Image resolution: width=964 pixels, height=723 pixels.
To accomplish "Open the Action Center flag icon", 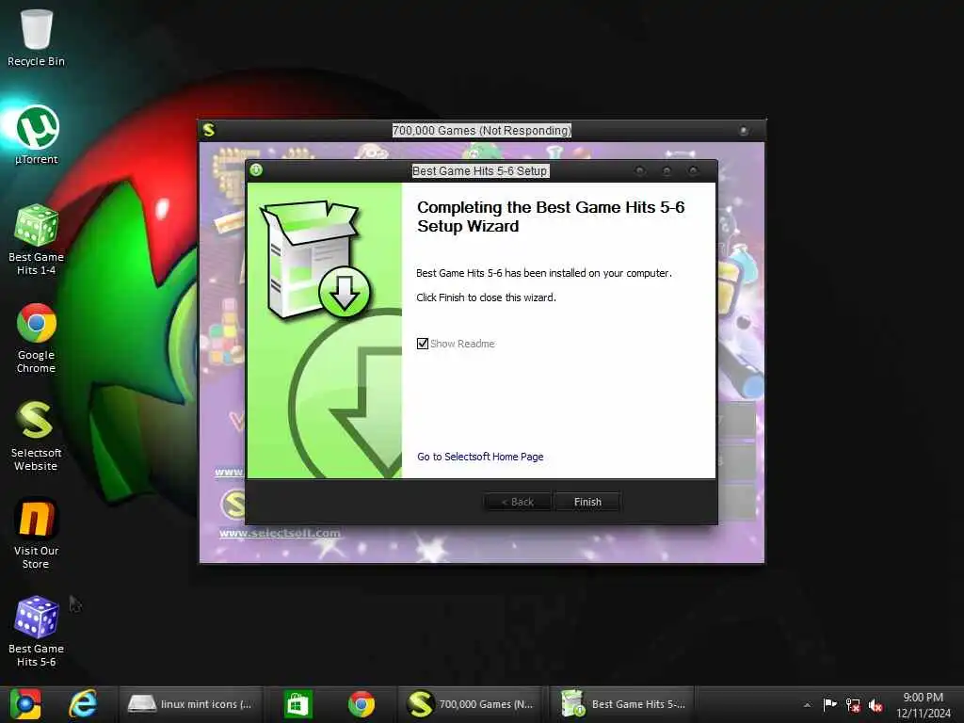I will [x=830, y=704].
